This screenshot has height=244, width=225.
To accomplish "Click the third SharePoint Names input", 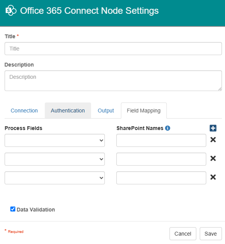I will click(x=161, y=178).
